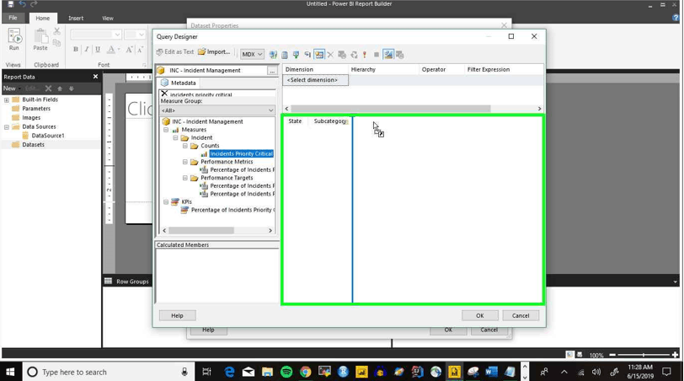Viewport: 684px width, 381px height.
Task: Collapse the Incident folder node
Action: pyautogui.click(x=175, y=138)
